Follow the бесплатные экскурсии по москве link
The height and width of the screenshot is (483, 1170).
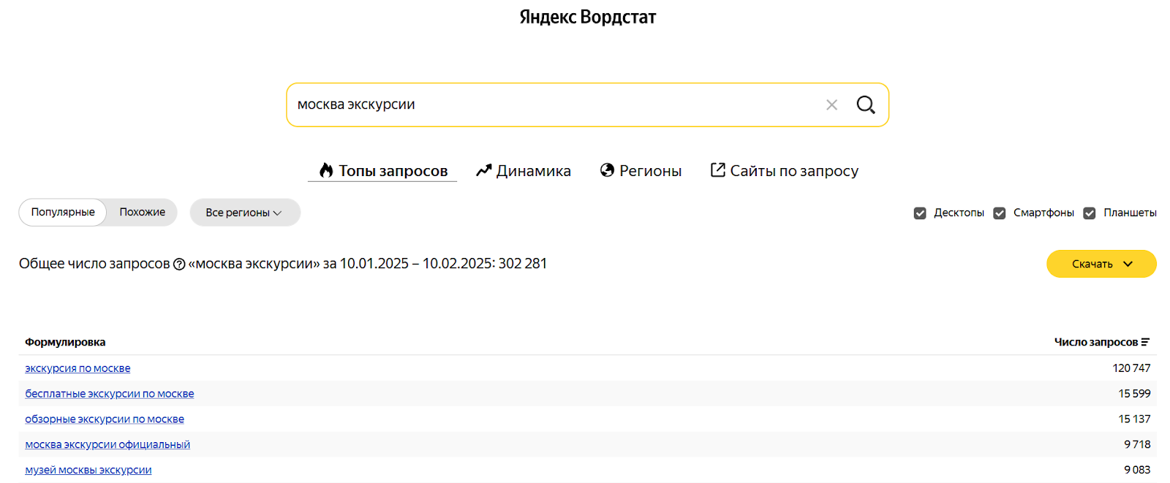click(x=109, y=393)
